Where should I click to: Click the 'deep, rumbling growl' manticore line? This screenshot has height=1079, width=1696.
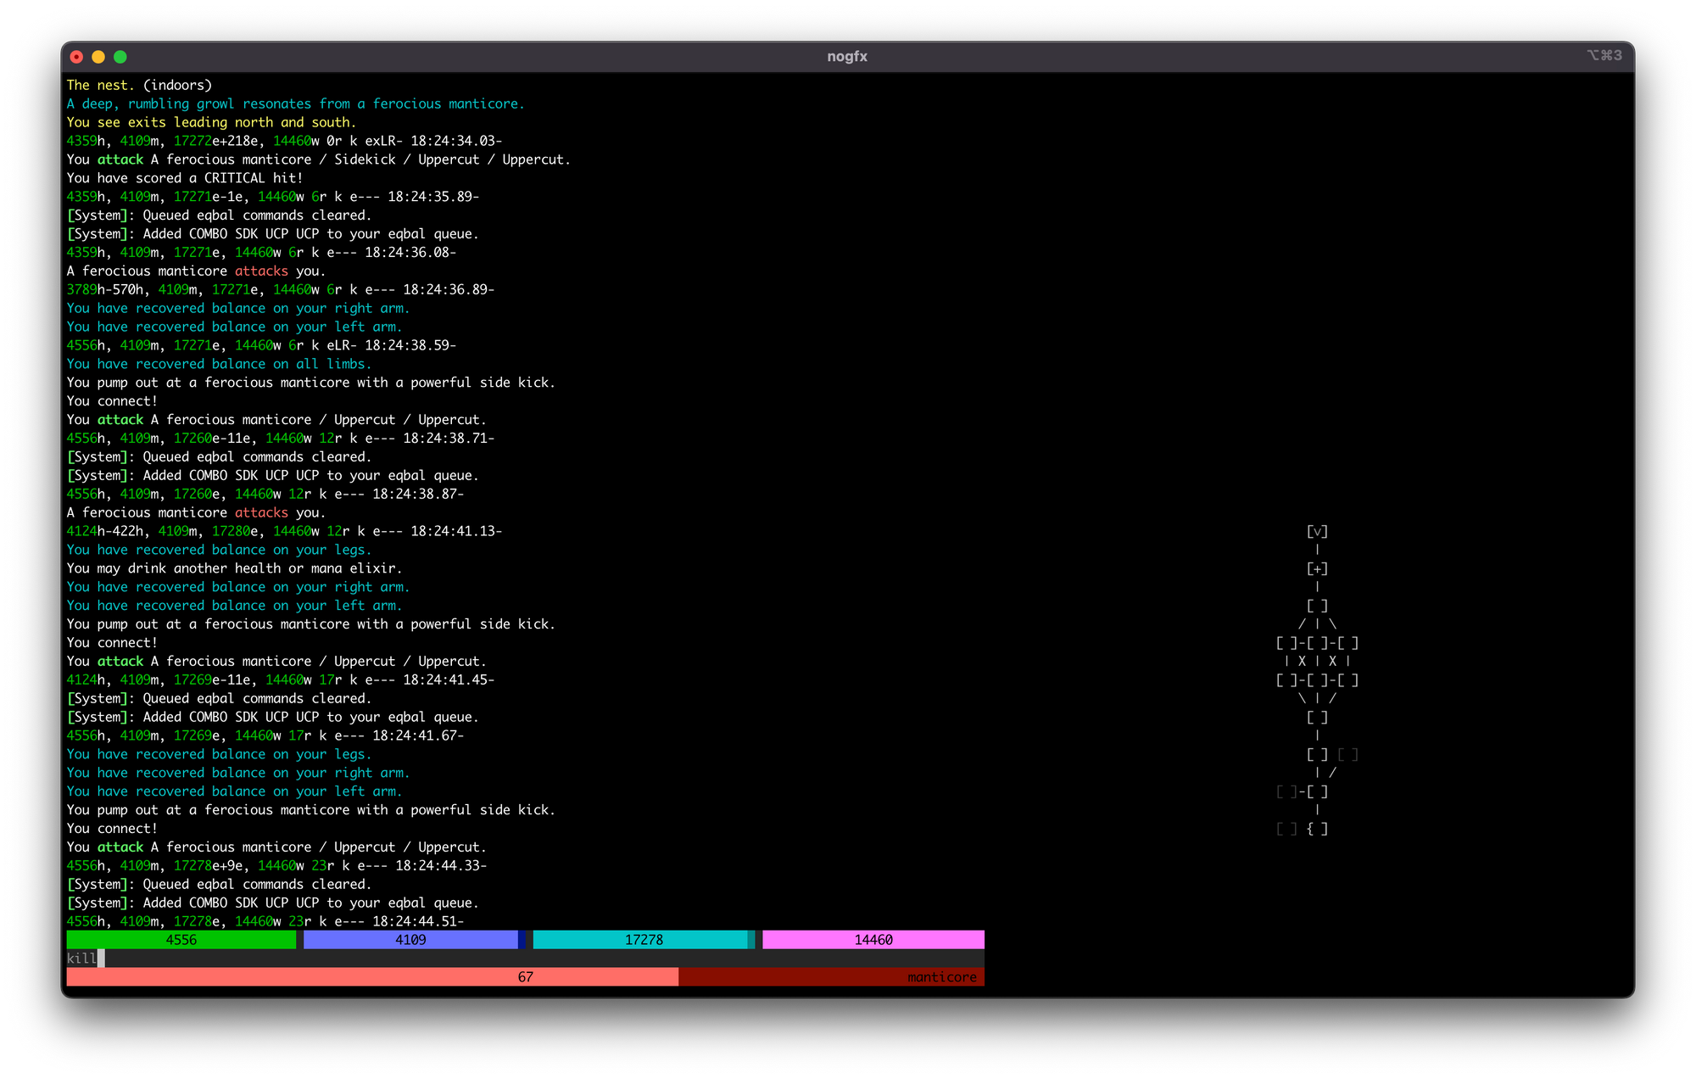296,103
